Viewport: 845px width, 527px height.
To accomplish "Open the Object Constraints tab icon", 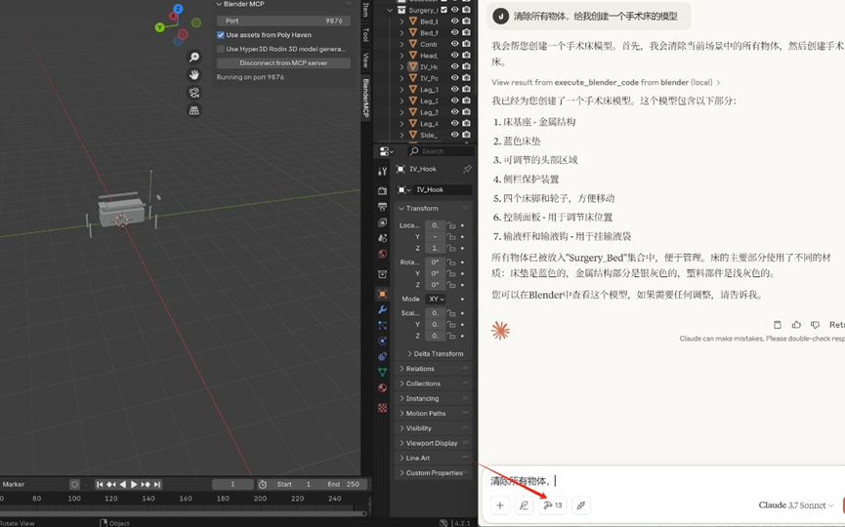I will pos(382,356).
